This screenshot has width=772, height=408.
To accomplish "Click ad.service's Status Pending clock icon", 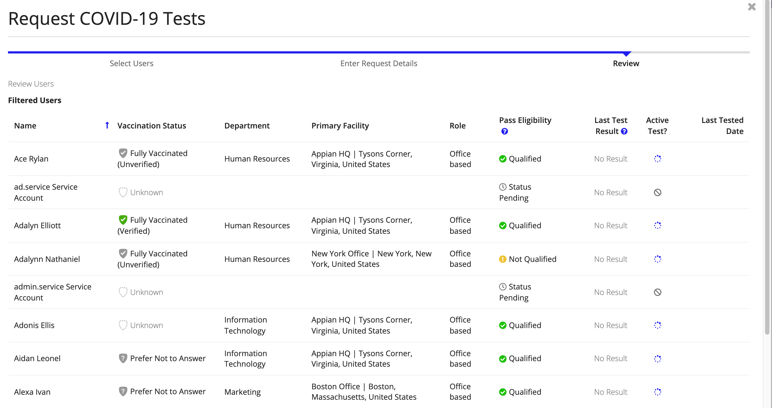I will (503, 187).
